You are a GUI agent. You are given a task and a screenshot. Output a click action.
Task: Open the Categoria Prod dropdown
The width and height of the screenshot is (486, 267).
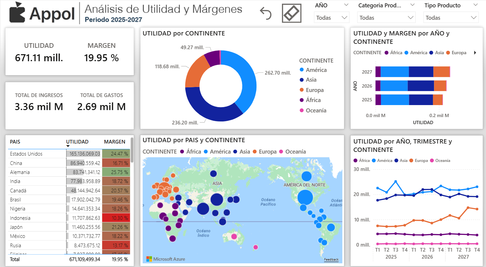[x=412, y=5]
